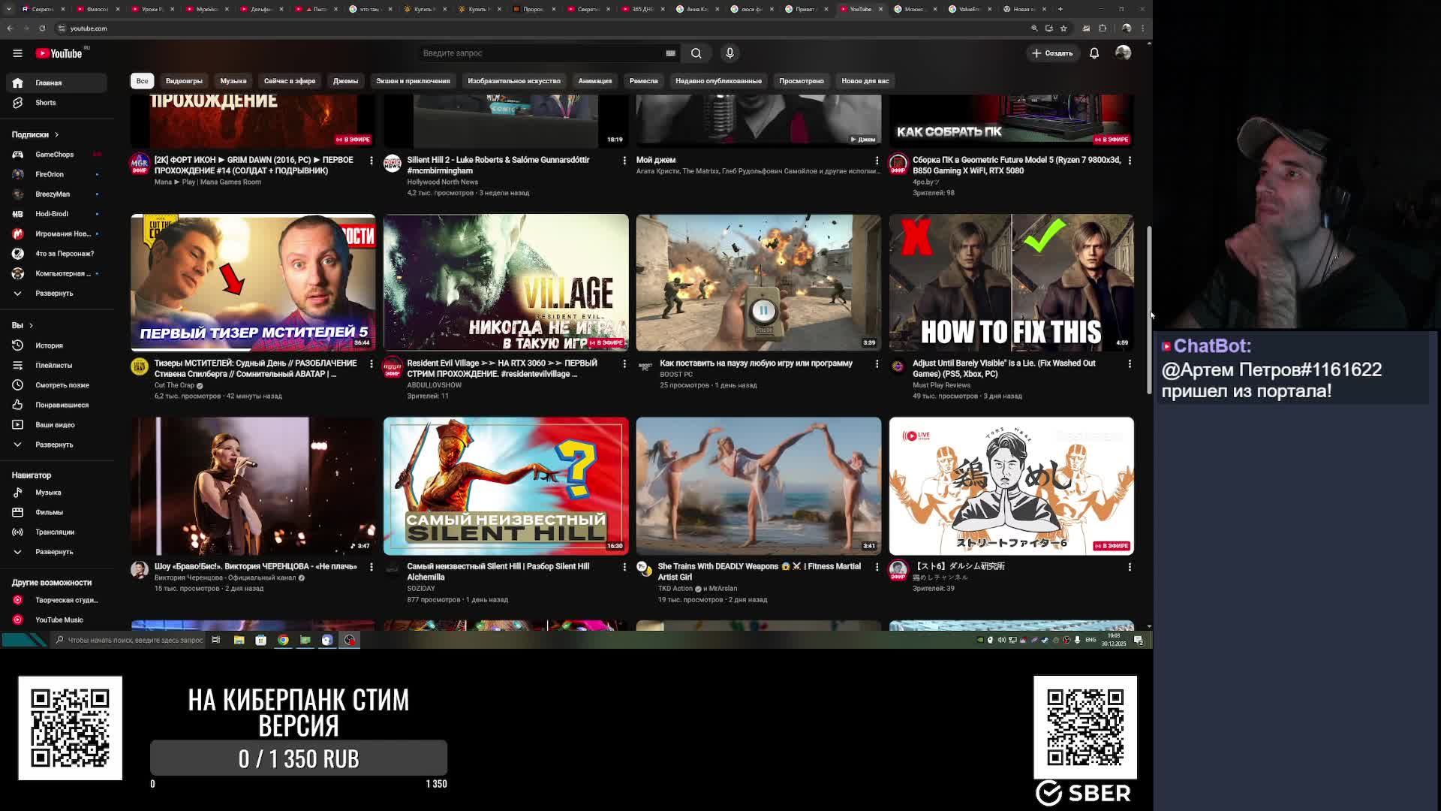The image size is (1441, 811).
Task: Click the on-screen keyboard icon in search box
Action: coord(670,53)
